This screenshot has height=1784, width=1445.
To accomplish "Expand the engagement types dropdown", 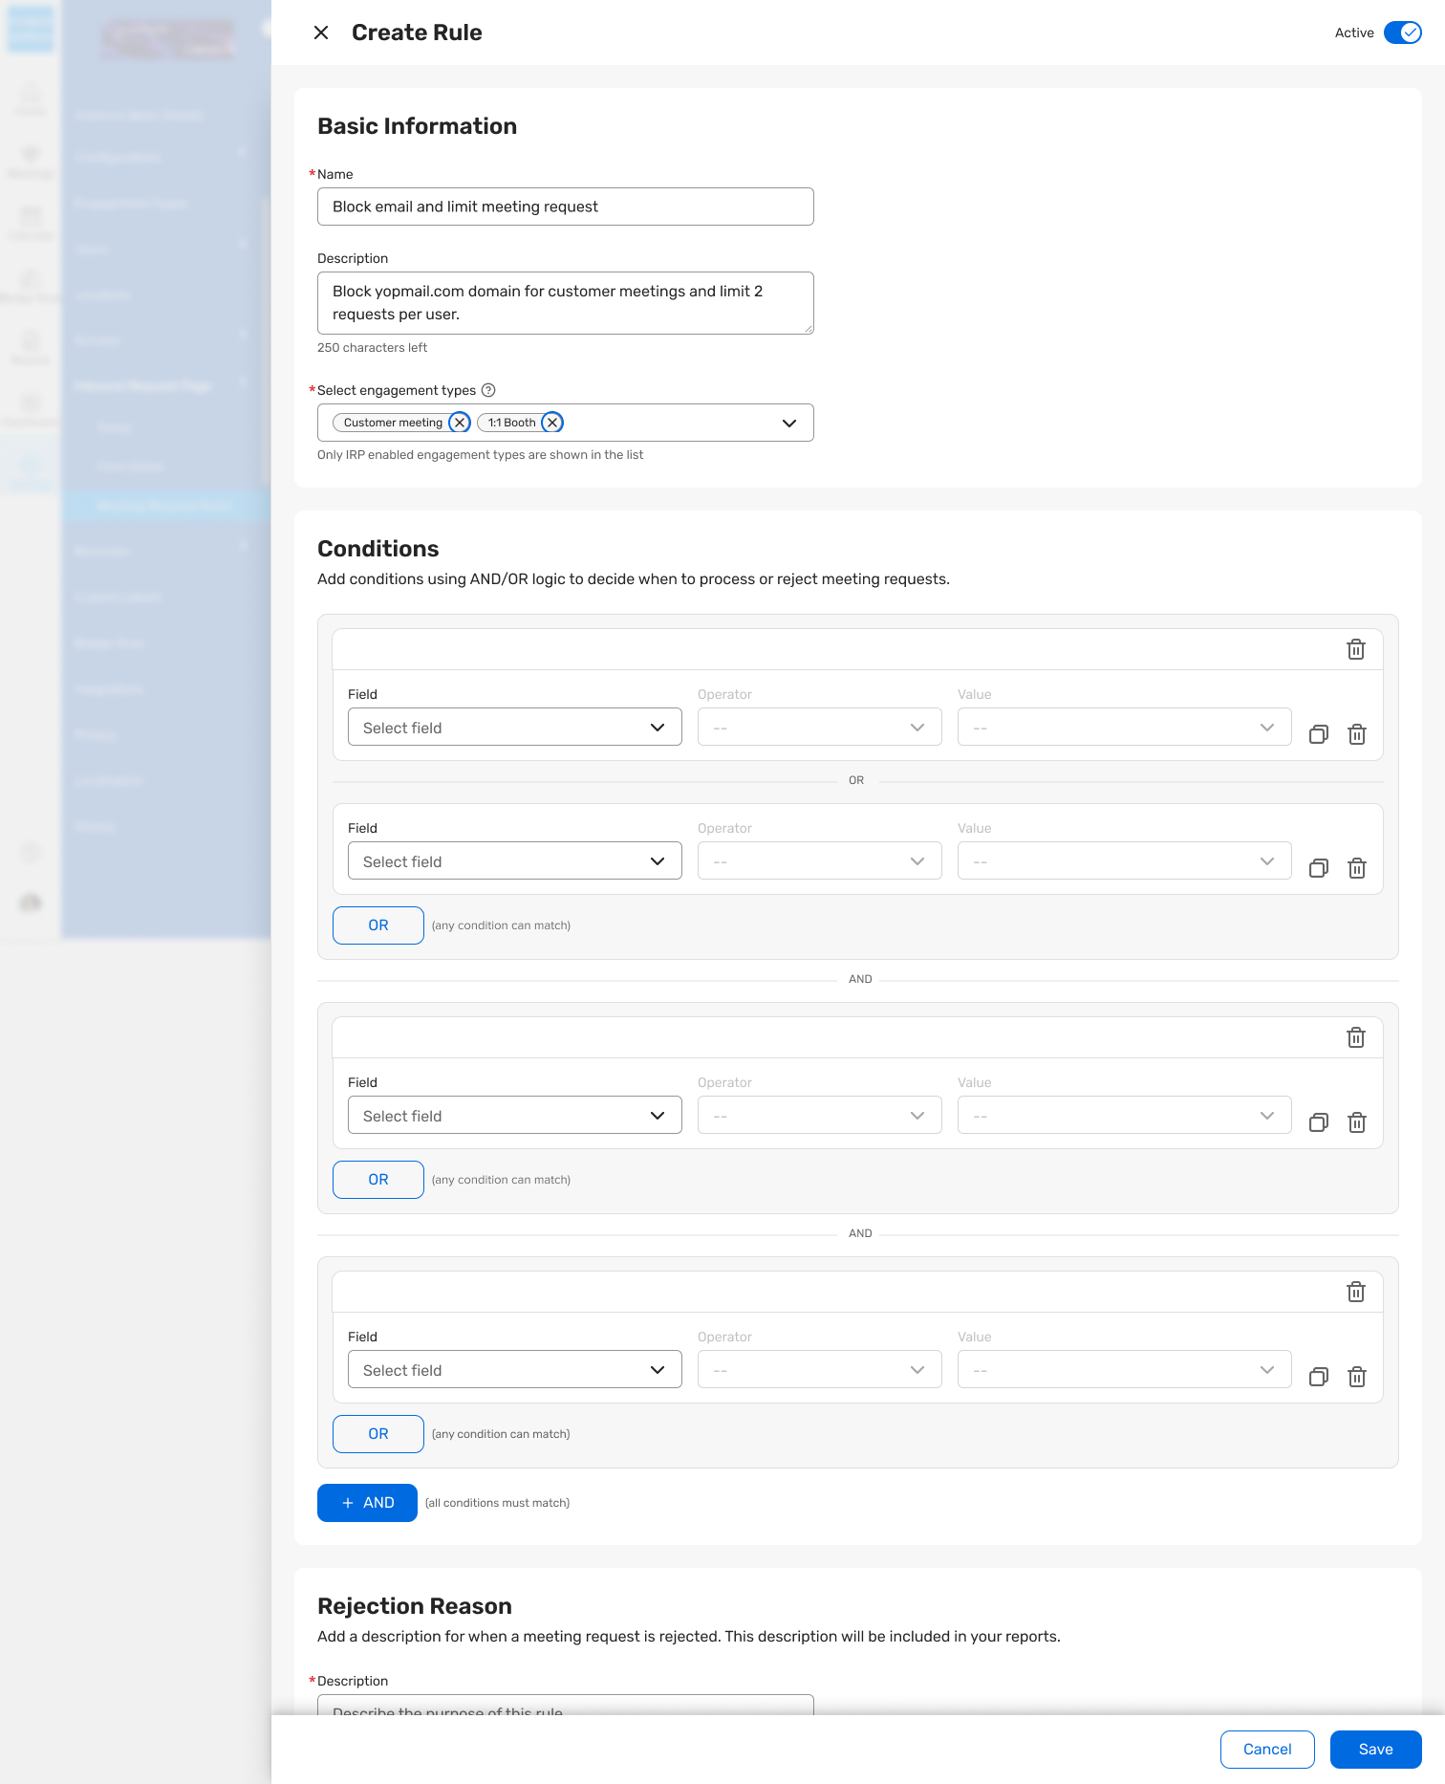I will click(788, 423).
